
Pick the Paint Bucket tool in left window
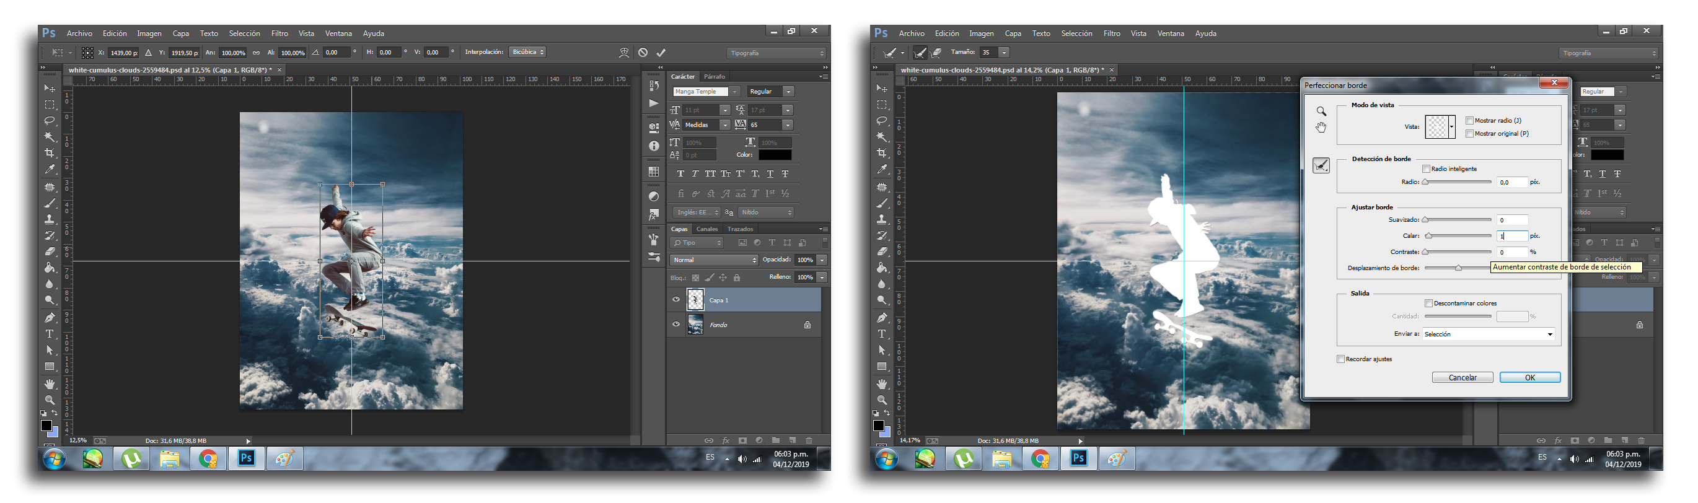(50, 268)
